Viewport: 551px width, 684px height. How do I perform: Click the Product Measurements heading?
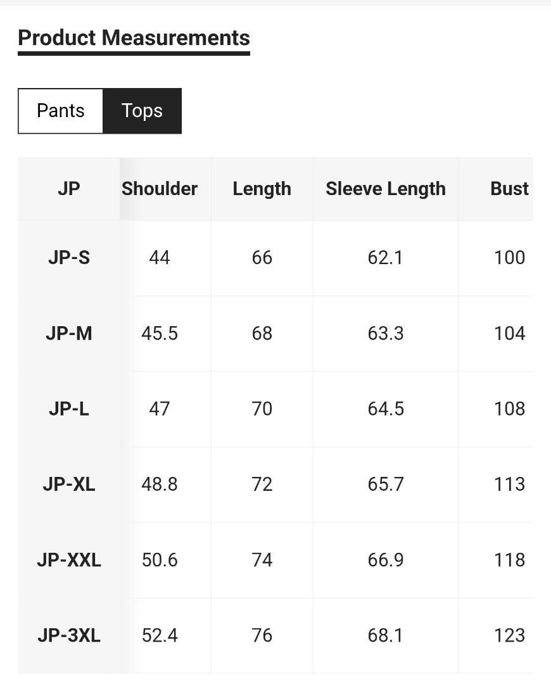pyautogui.click(x=134, y=38)
